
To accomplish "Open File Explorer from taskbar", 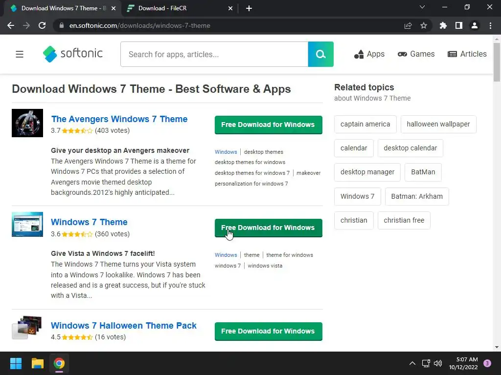I will click(x=37, y=363).
